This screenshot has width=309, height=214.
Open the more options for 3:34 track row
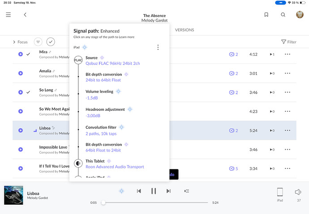[x=288, y=168]
